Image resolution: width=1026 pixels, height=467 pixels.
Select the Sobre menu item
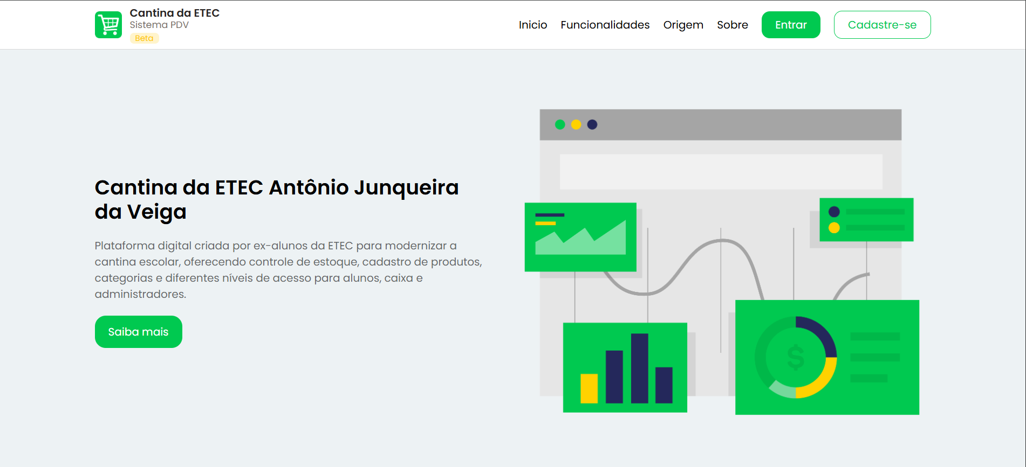733,25
